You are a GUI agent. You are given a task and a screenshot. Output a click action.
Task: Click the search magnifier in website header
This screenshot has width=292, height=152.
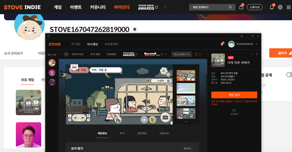tap(230, 7)
